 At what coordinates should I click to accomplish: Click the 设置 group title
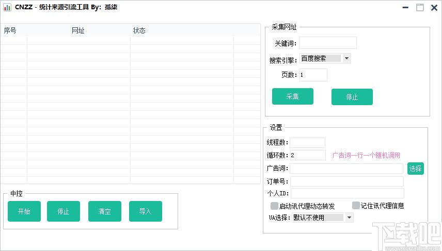276,127
